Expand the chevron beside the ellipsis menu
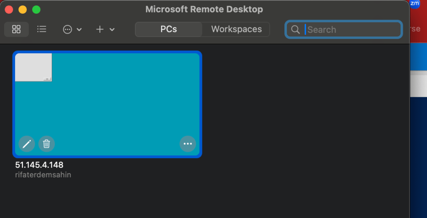The height and width of the screenshot is (218, 427). coord(79,30)
